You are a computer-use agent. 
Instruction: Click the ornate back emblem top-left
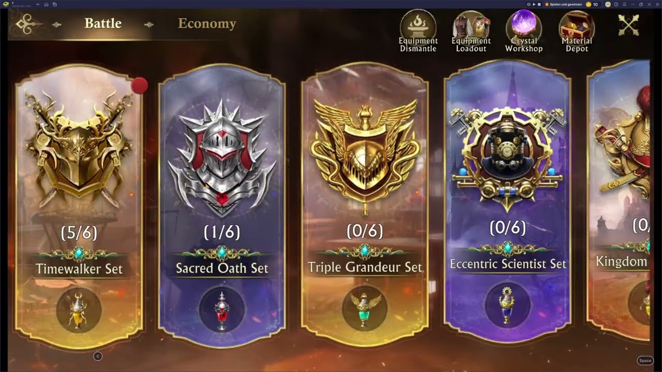click(x=26, y=24)
